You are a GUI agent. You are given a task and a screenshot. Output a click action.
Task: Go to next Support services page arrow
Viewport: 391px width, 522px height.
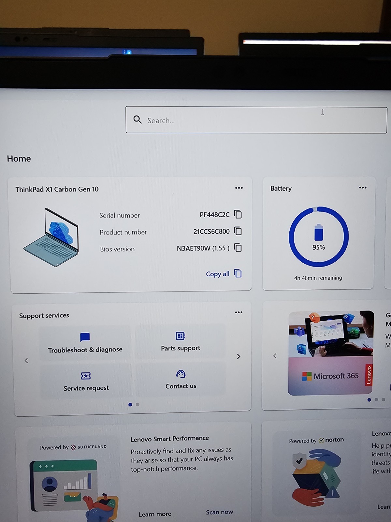point(239,357)
